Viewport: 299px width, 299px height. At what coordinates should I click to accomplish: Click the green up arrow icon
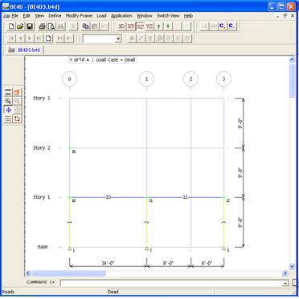[x=158, y=26]
